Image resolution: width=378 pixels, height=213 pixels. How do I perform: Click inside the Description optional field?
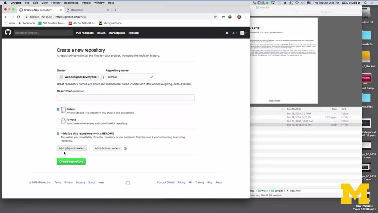coord(125,97)
